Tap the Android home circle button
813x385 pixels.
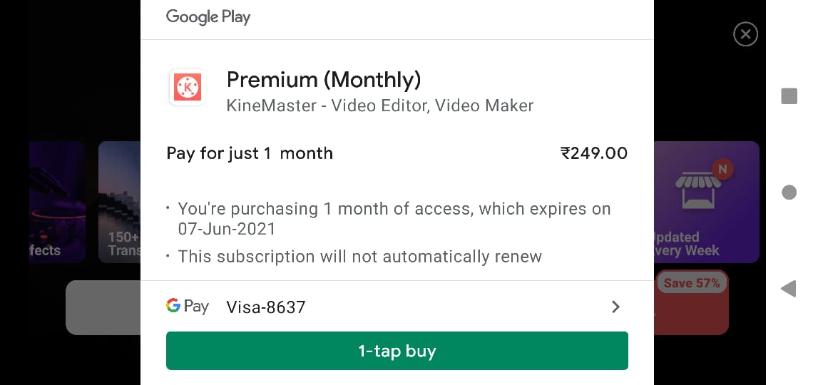click(789, 192)
